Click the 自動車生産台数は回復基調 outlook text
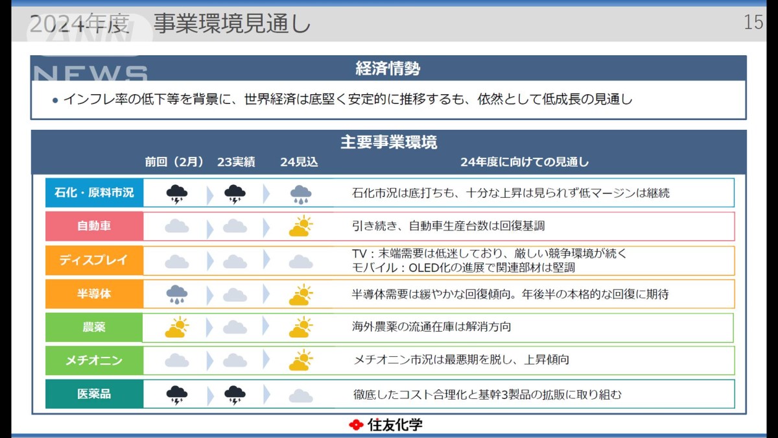778x438 pixels. pyautogui.click(x=448, y=226)
